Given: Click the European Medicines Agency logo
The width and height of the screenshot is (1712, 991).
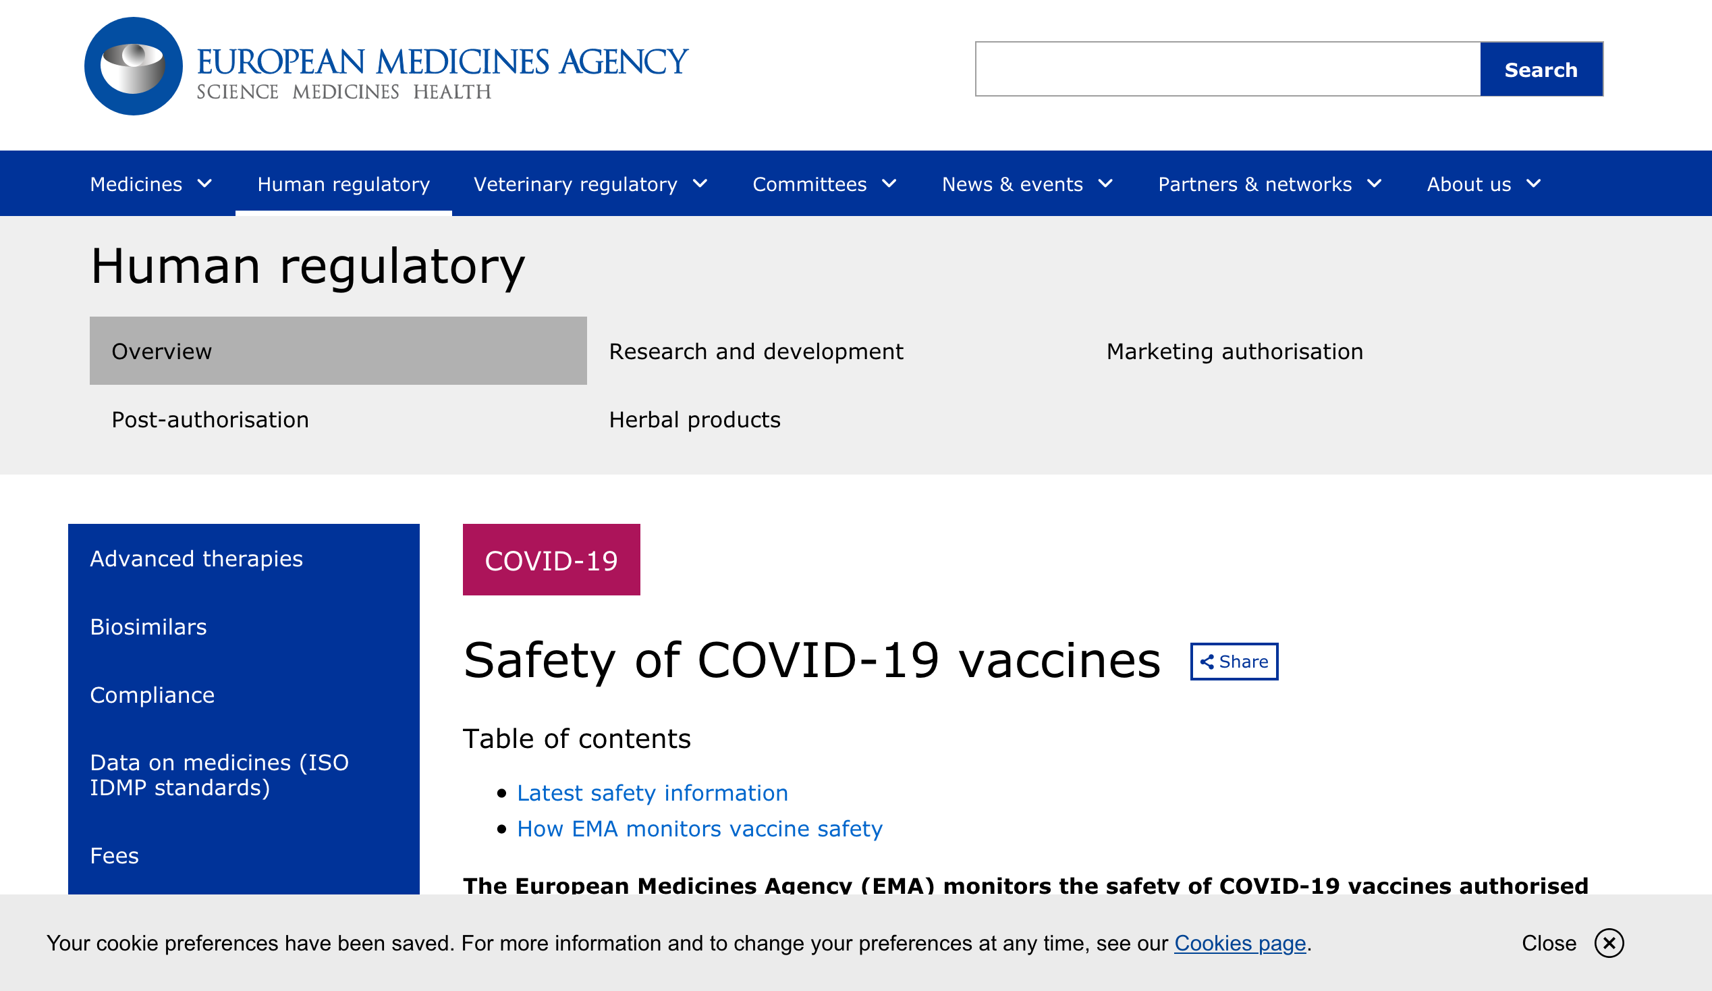Looking at the screenshot, I should pyautogui.click(x=386, y=67).
